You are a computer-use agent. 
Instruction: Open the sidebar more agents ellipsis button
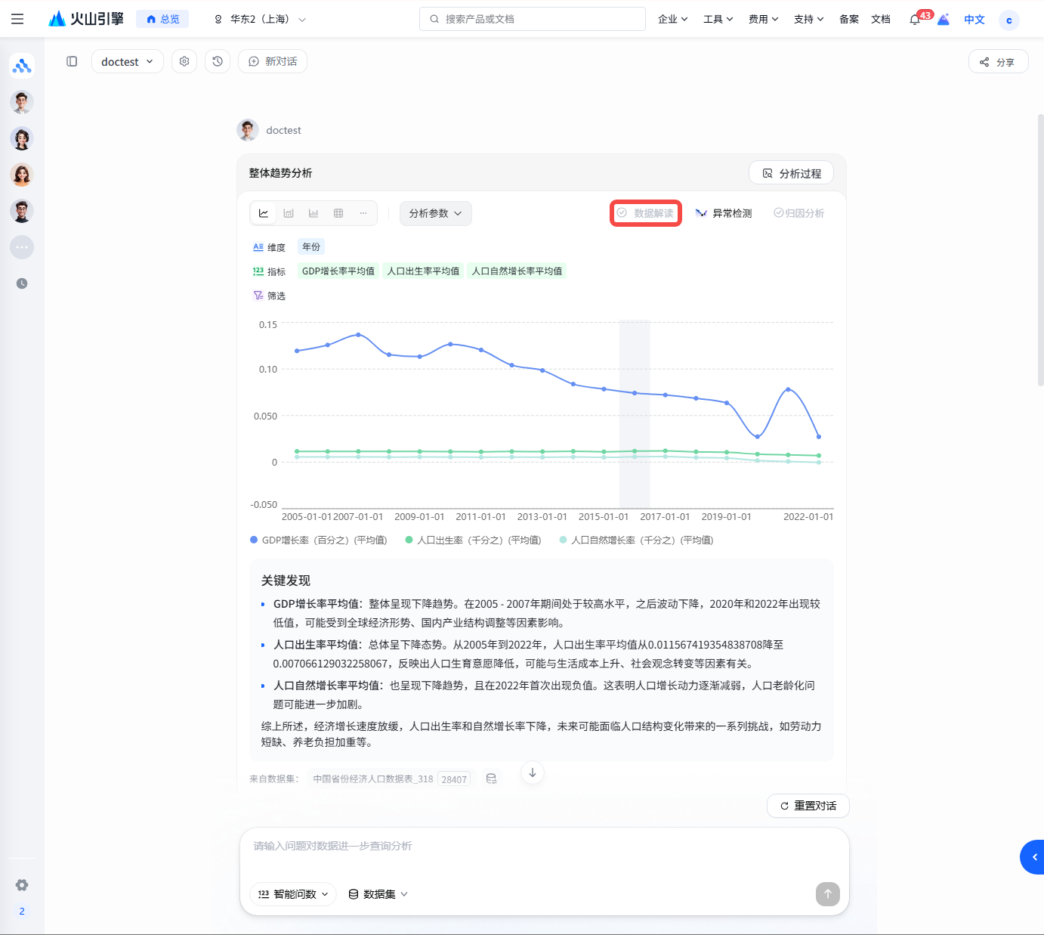[22, 247]
